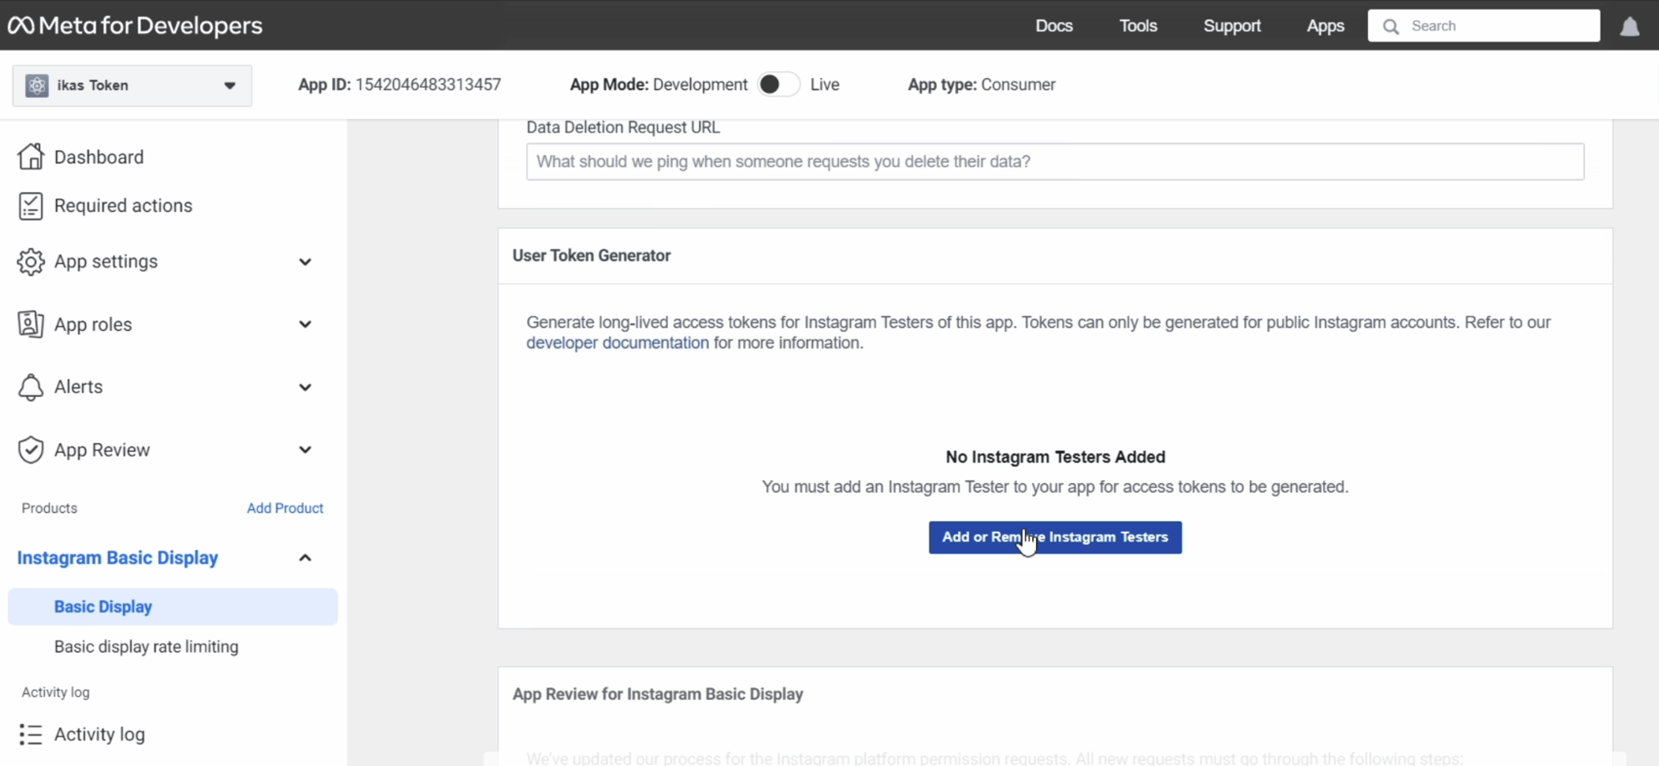Open the developer documentation link
The image size is (1659, 766).
point(617,342)
